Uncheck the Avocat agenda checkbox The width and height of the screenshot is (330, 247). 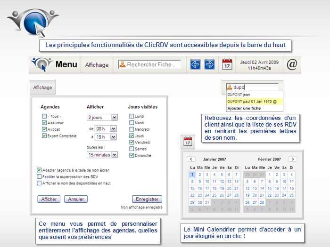pos(44,129)
